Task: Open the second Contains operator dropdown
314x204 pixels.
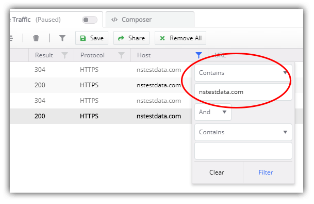Action: click(243, 132)
